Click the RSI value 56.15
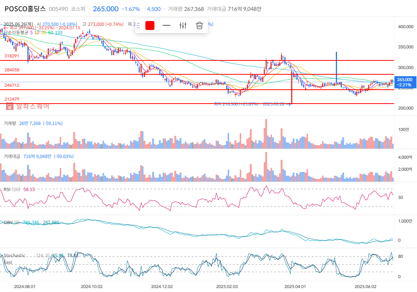This screenshot has width=417, height=292. tap(29, 190)
